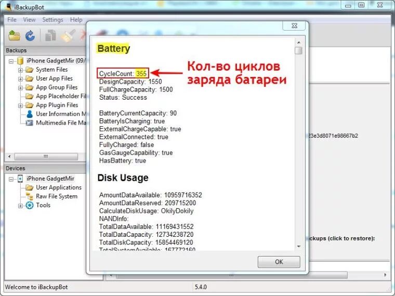Collapse iPhone GadgetMir backup tree node
The width and height of the screenshot is (395, 296).
pyautogui.click(x=11, y=61)
